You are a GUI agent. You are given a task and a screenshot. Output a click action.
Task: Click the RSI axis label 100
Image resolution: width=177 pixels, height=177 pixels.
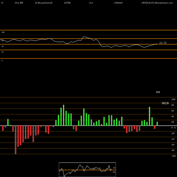coord(3,32)
